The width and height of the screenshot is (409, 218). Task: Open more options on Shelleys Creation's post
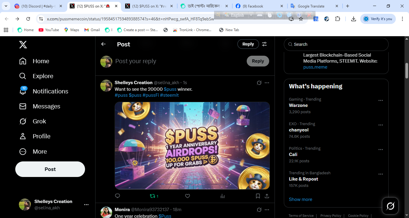click(267, 83)
